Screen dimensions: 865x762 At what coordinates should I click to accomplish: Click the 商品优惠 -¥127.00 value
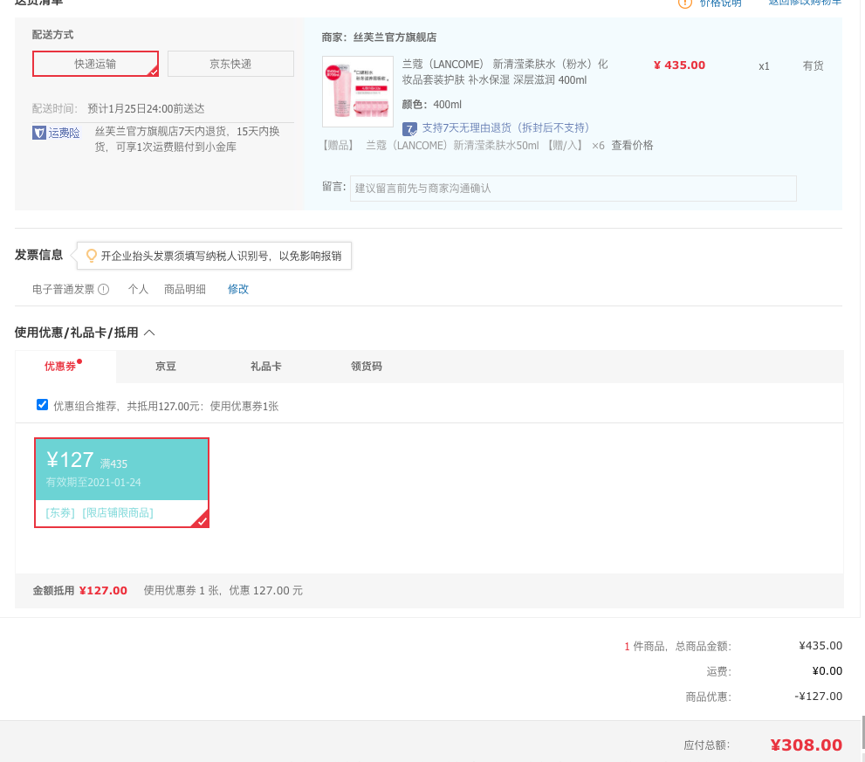click(x=819, y=697)
